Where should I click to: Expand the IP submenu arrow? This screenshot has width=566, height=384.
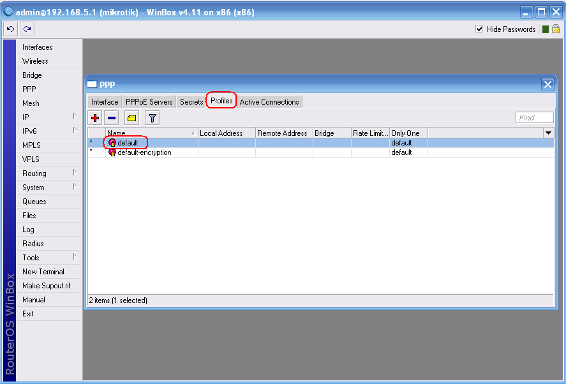coord(75,117)
